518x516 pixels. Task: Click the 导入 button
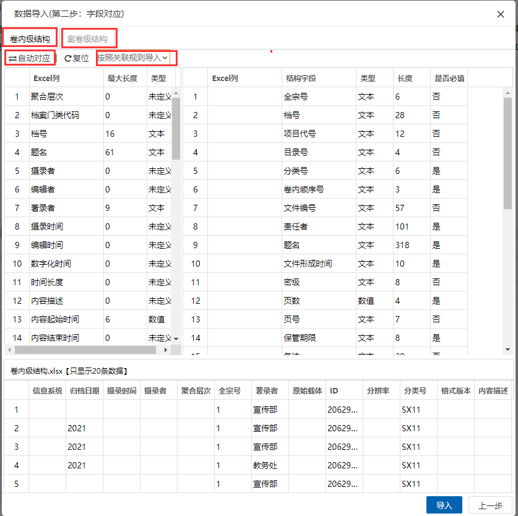coord(444,505)
